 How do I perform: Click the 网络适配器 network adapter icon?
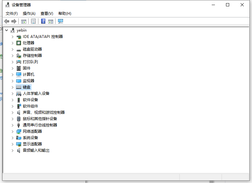click(x=19, y=131)
